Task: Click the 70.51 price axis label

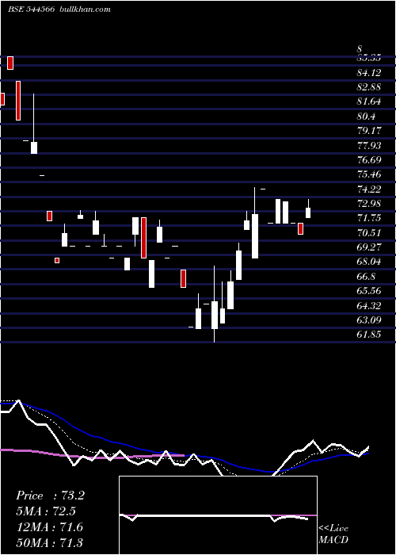Action: coord(369,233)
